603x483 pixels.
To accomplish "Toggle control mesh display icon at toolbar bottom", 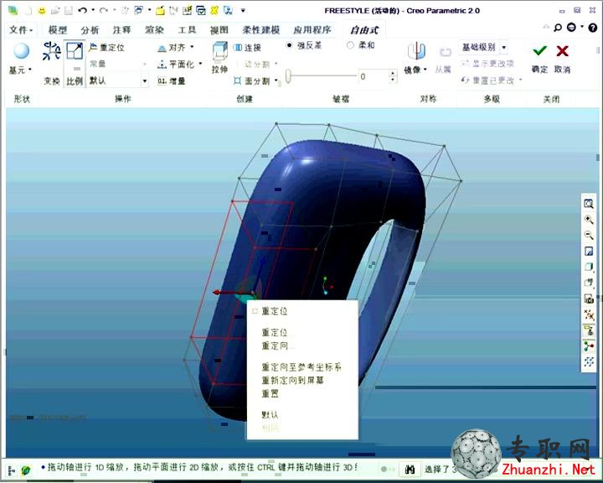I will 589,361.
